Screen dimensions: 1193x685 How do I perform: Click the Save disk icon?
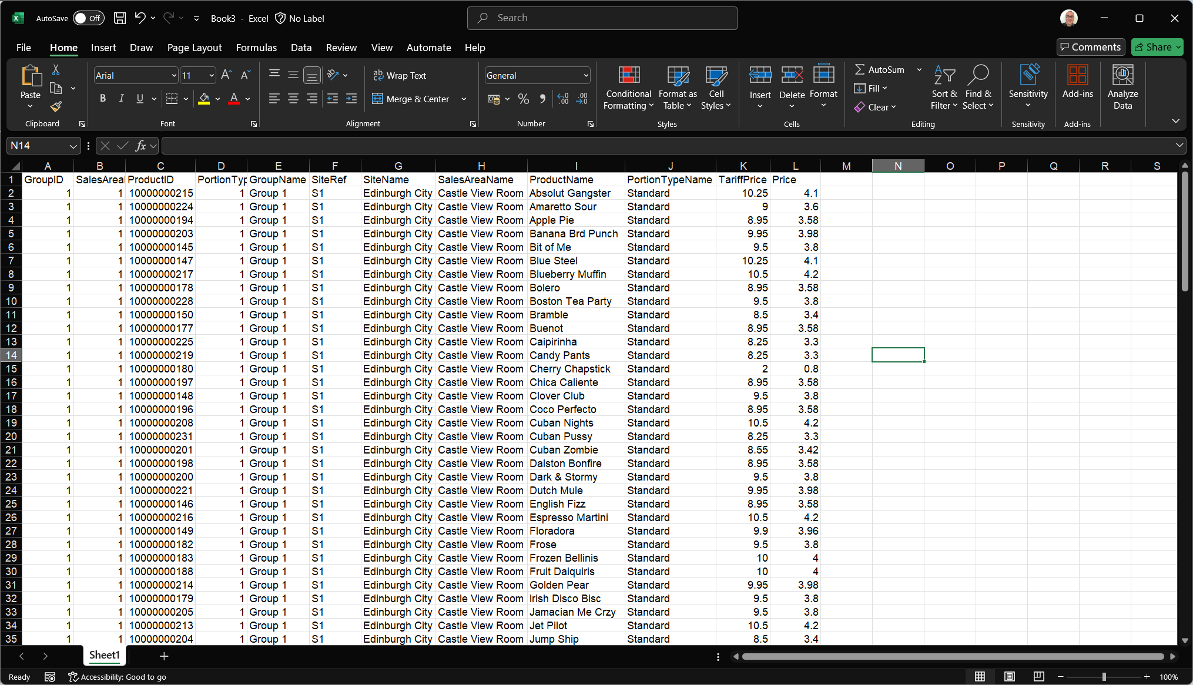coord(120,18)
